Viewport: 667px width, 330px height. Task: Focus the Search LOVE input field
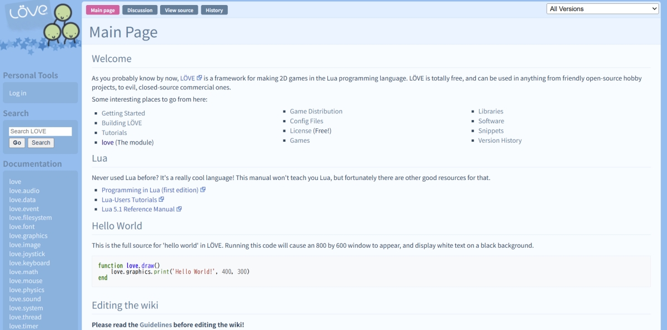point(40,132)
